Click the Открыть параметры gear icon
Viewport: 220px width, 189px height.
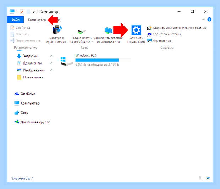tap(136, 30)
